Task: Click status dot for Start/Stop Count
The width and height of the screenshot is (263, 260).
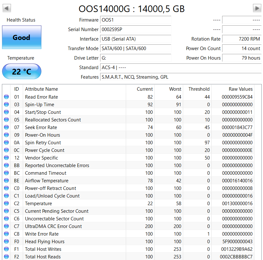Action: pyautogui.click(x=6, y=112)
